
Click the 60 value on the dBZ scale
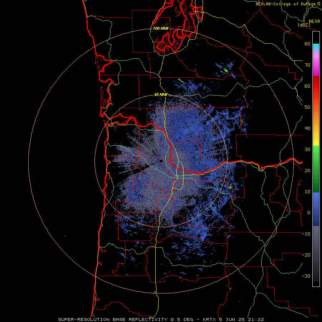pos(307,86)
